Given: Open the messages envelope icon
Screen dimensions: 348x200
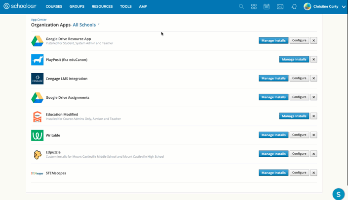Looking at the screenshot, I should point(280,7).
